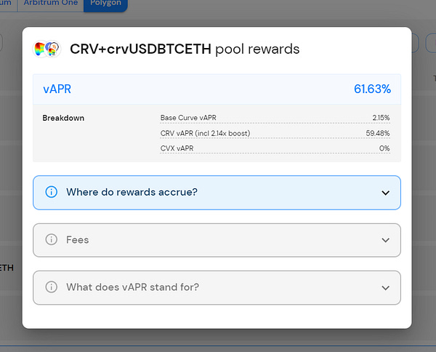
Task: Click the info icon next to Fees
Action: (x=51, y=239)
